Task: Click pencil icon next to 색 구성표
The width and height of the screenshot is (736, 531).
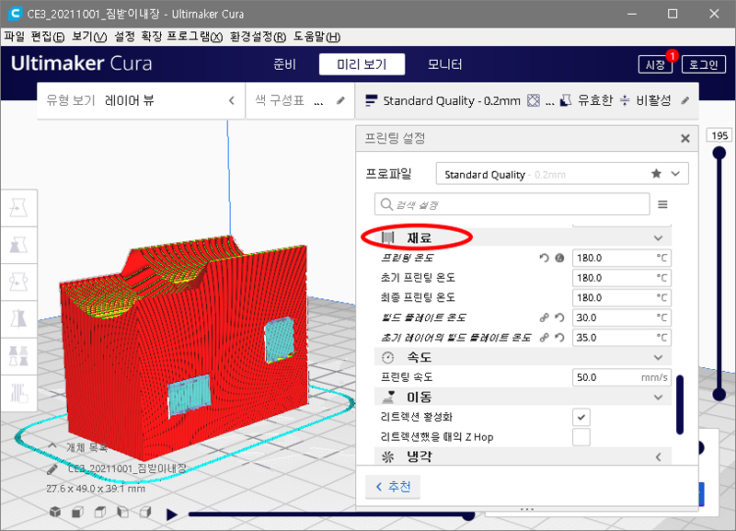Action: tap(340, 100)
